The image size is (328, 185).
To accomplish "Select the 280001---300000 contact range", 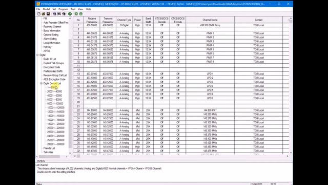I will point(56,144).
